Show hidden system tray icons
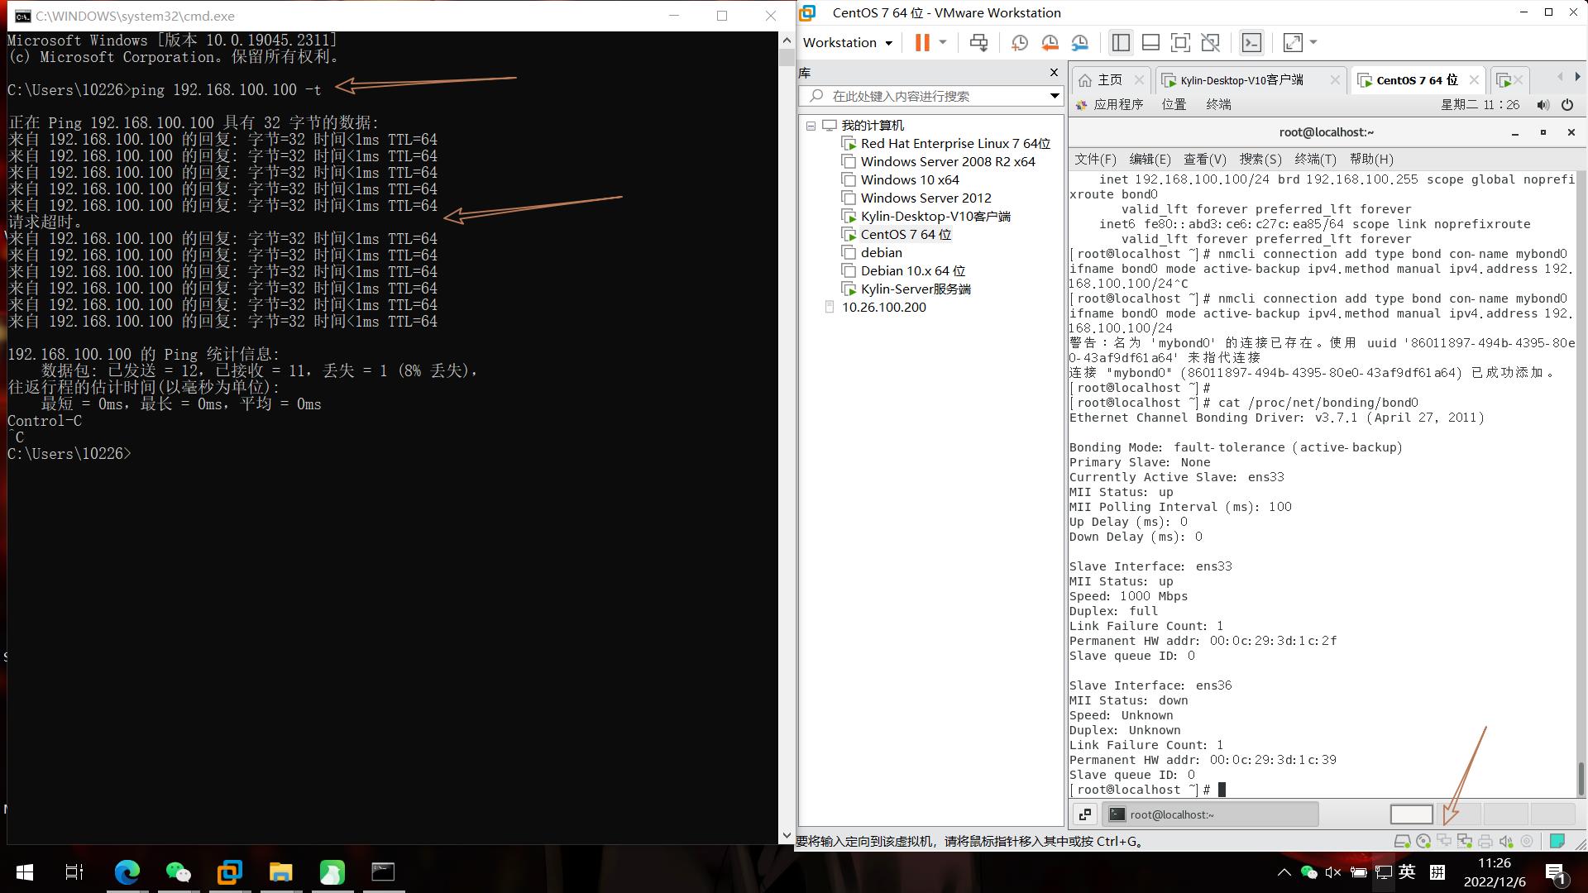The width and height of the screenshot is (1588, 893). pyautogui.click(x=1284, y=872)
